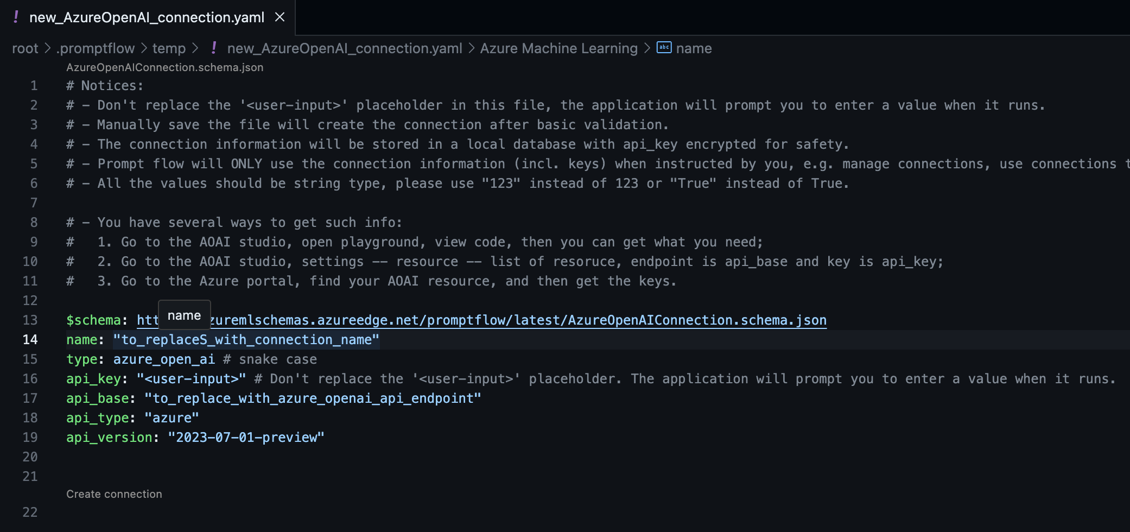This screenshot has height=532, width=1130.
Task: Click line 3 comment about manually saving
Action: 367,125
